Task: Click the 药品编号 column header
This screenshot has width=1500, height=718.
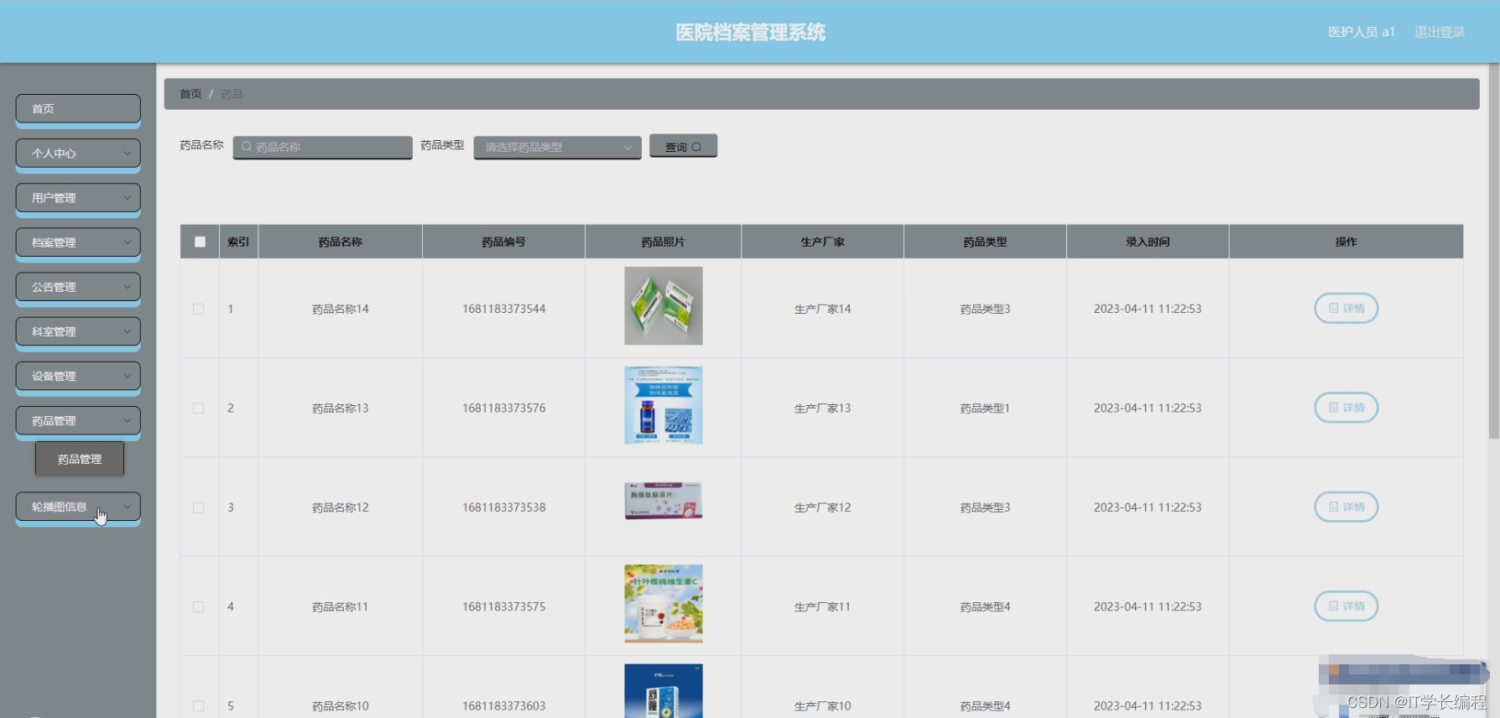Action: coord(503,242)
